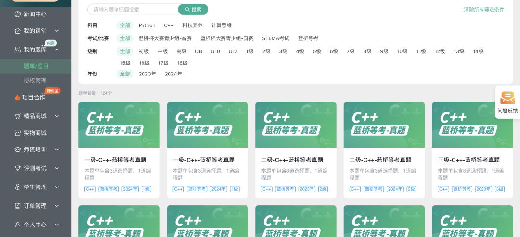Viewport: 520px width, 237px height.
Task: Click the magnifier icon in 搜索 button
Action: 187,10
